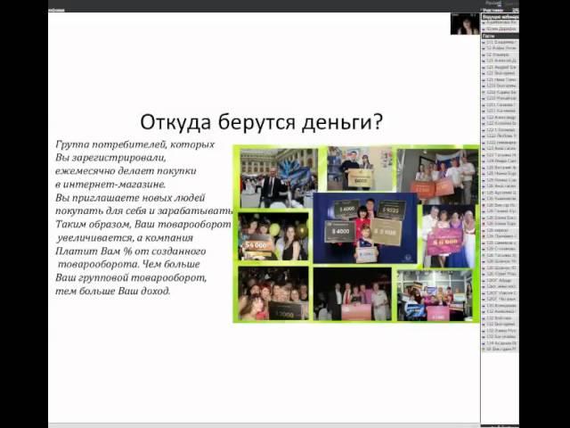This screenshot has width=570, height=428.
Task: Collapse the 'Гости' guests section header
Action: click(501, 36)
